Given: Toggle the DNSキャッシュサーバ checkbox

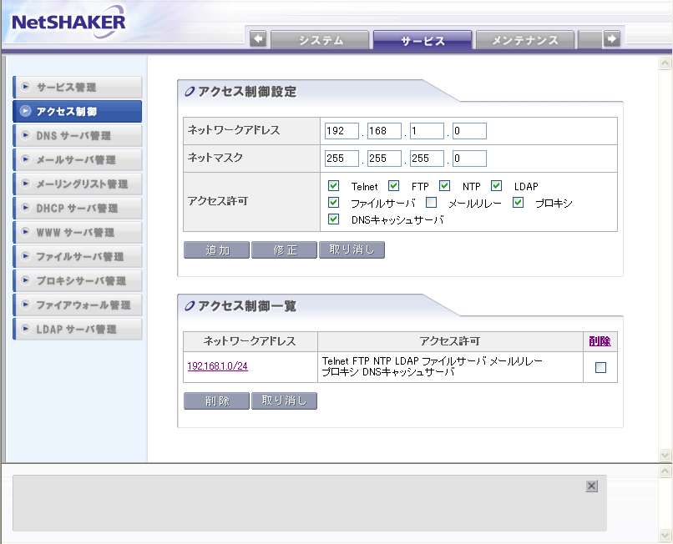Looking at the screenshot, I should coord(334,220).
